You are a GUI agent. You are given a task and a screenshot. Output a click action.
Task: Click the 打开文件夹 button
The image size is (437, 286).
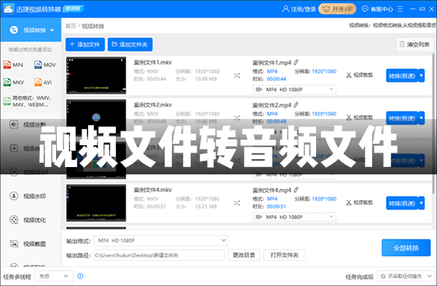tap(285, 255)
